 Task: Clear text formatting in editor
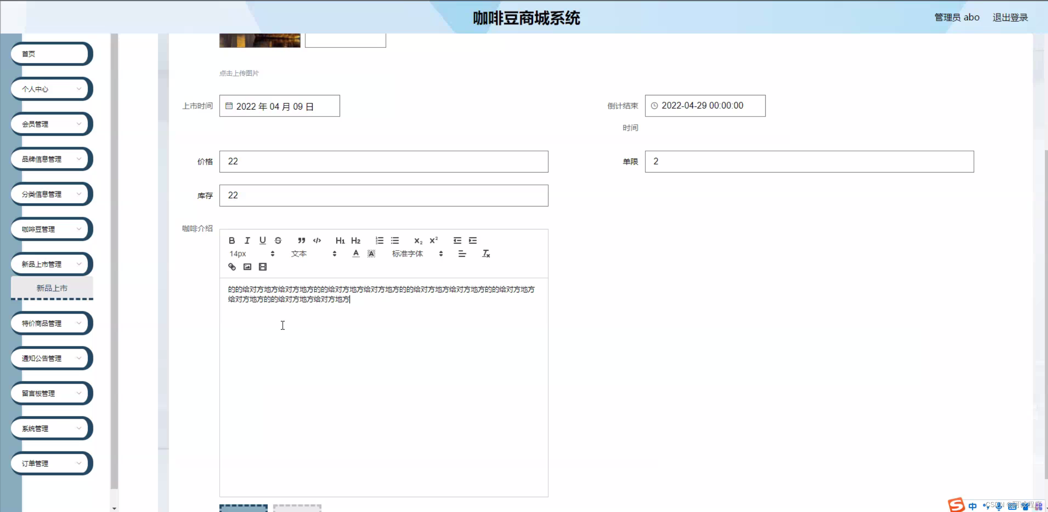[x=486, y=254]
